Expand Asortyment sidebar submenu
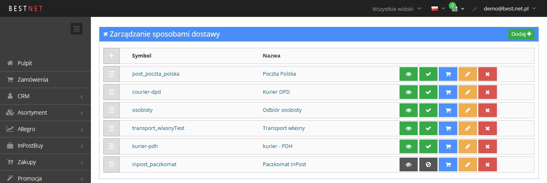Viewport: 547px width, 183px height. tap(45, 113)
